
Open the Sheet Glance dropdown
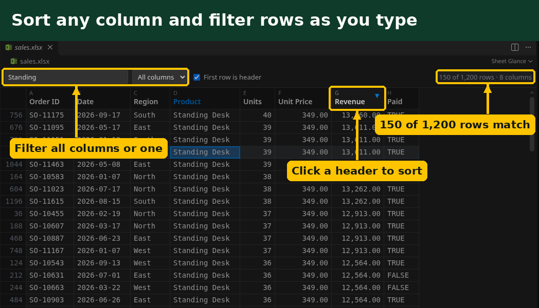click(512, 61)
